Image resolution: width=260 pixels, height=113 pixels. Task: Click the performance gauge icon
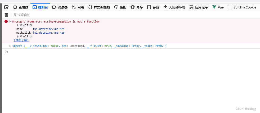116,7
